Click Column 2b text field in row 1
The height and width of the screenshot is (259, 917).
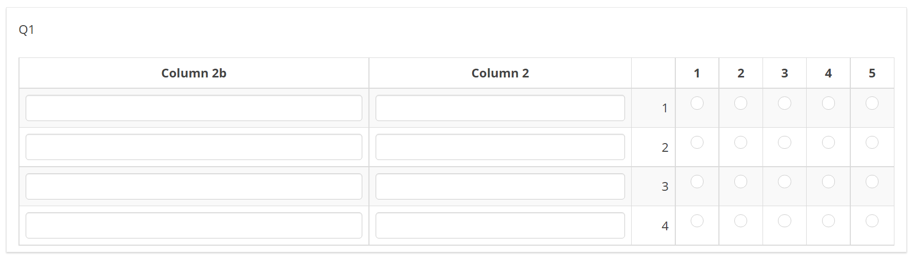pyautogui.click(x=194, y=108)
